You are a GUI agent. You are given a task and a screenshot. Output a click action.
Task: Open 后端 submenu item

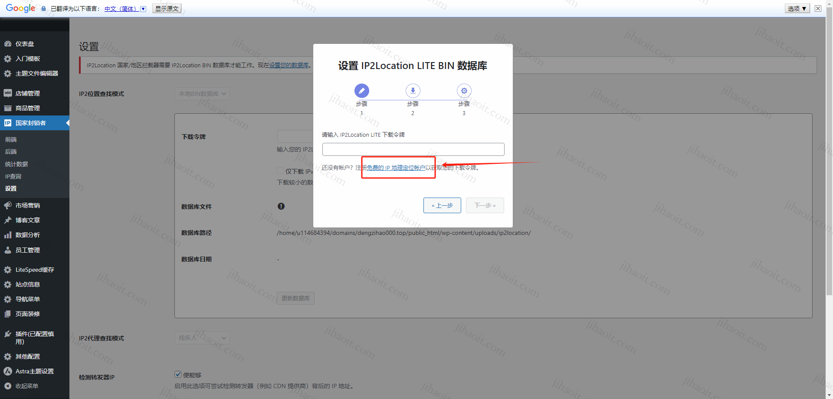coord(11,152)
